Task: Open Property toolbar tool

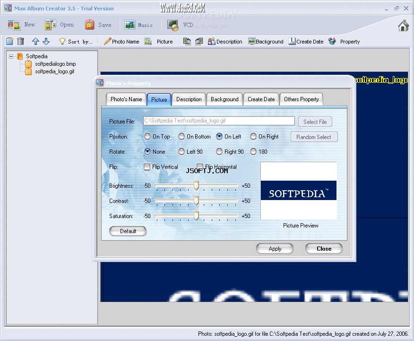Action: [x=344, y=42]
